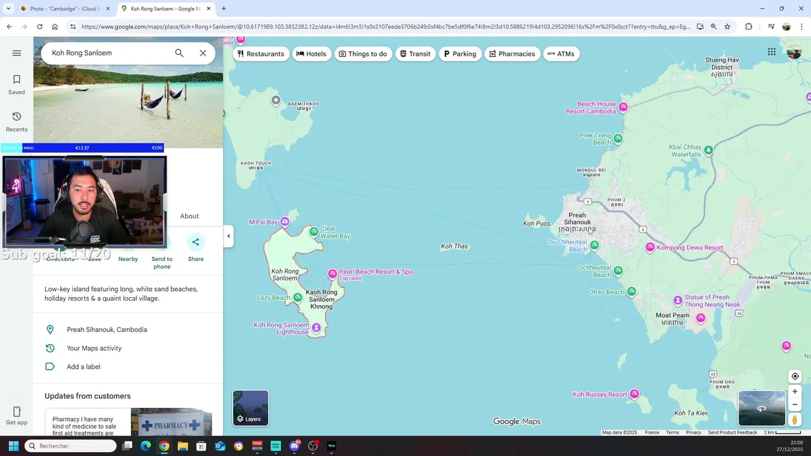Click the Prek Treng Beach marker
The height and width of the screenshot is (456, 811).
point(618,138)
